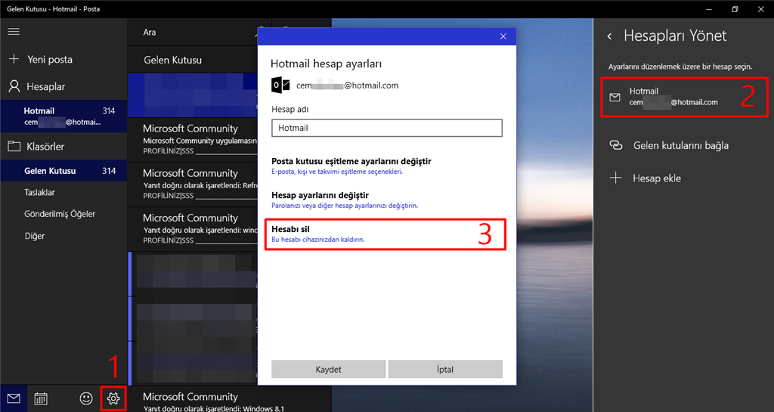Click the plus icon for Yeni posta
The image size is (774, 412).
coord(14,59)
